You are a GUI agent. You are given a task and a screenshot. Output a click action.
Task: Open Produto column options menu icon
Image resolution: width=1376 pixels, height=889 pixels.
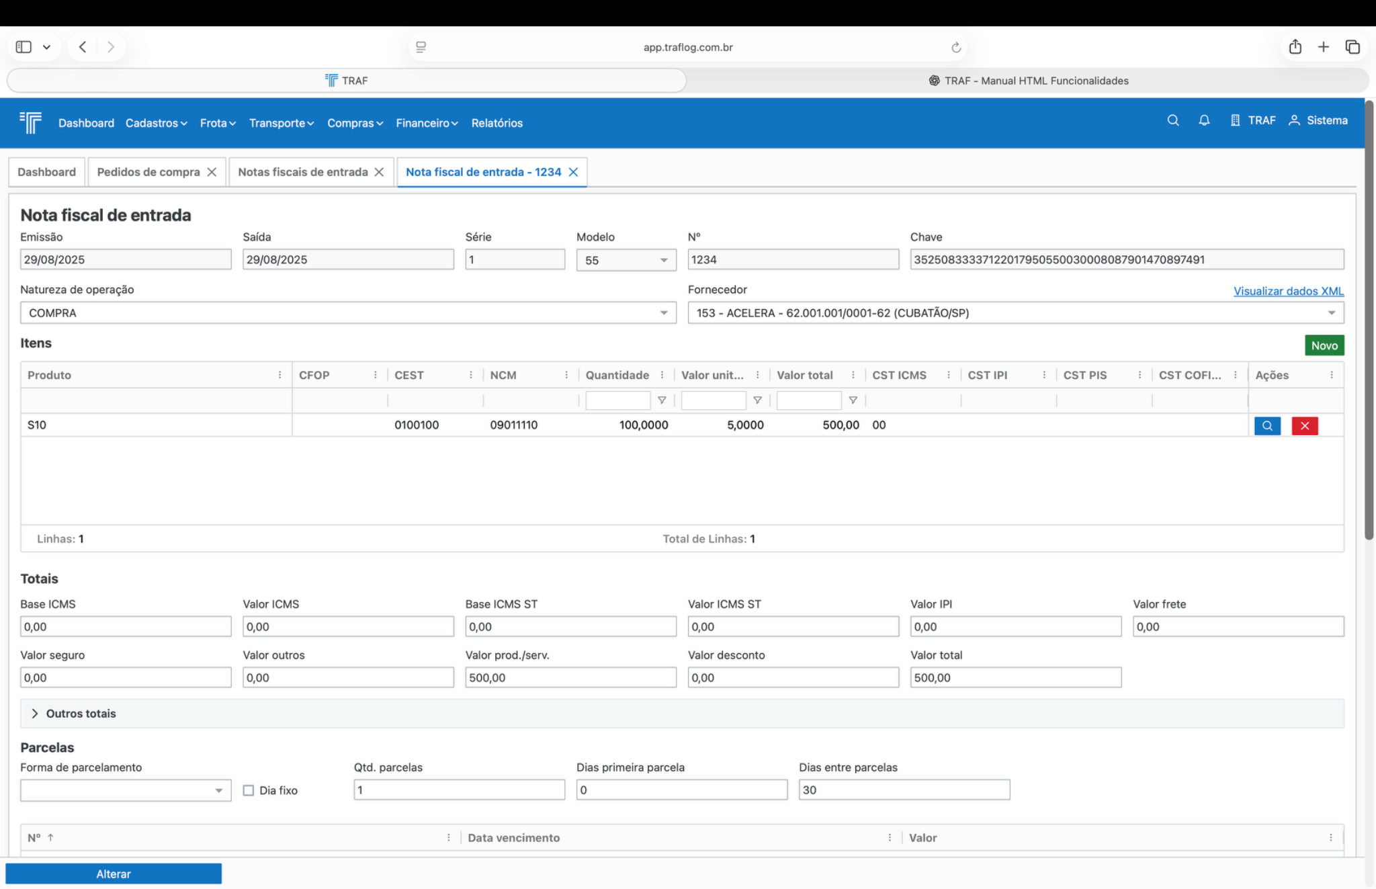(279, 375)
